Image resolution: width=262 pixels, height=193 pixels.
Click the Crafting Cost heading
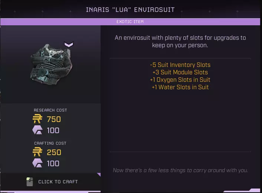coord(50,143)
